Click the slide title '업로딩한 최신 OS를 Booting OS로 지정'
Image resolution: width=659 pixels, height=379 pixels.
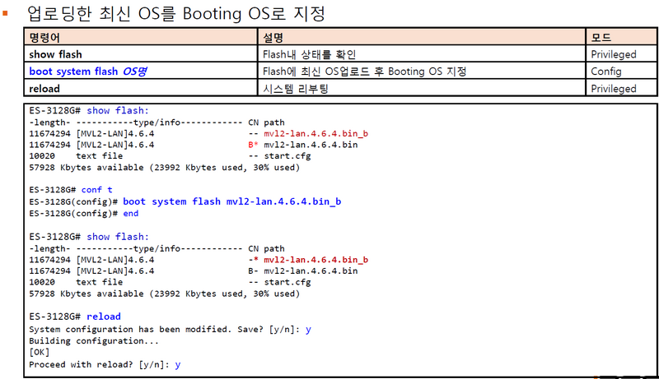[176, 14]
